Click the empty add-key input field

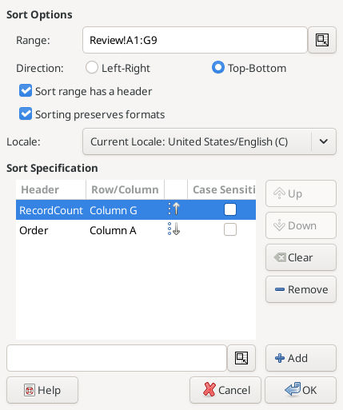pyautogui.click(x=117, y=358)
